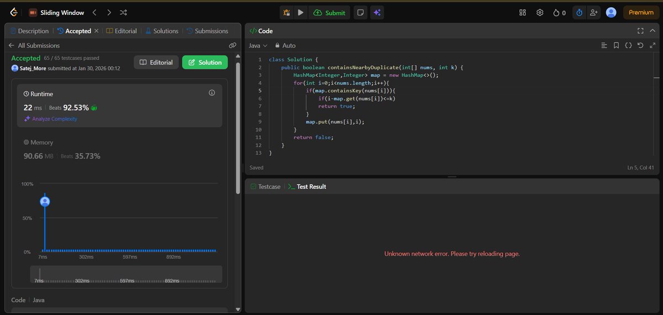Open Satej_More user profile link
This screenshot has height=315, width=663.
click(33, 68)
